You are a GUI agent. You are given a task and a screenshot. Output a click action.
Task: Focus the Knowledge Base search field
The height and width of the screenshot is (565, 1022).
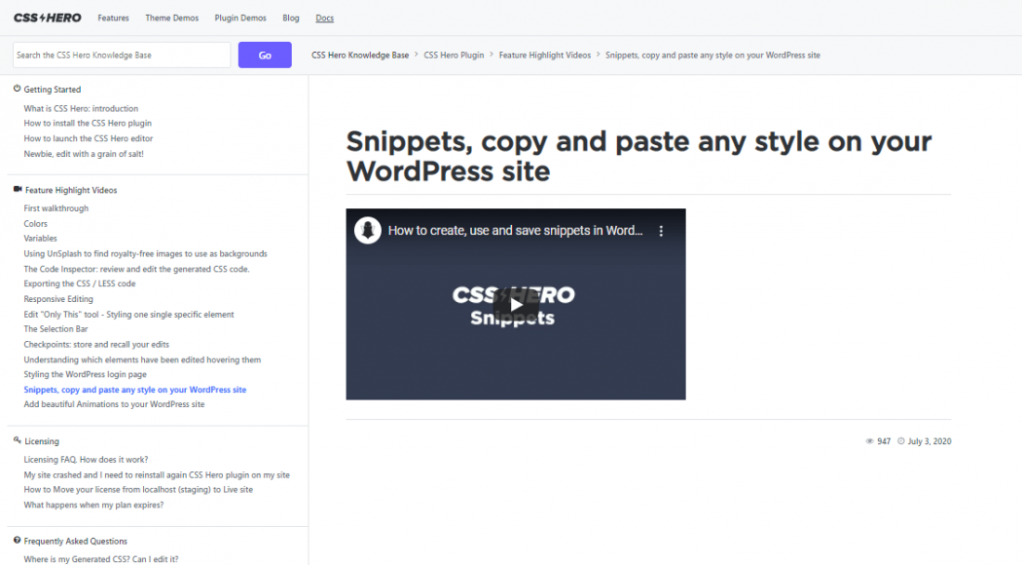click(x=122, y=56)
